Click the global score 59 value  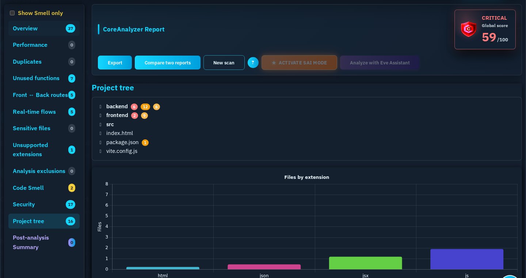click(489, 37)
